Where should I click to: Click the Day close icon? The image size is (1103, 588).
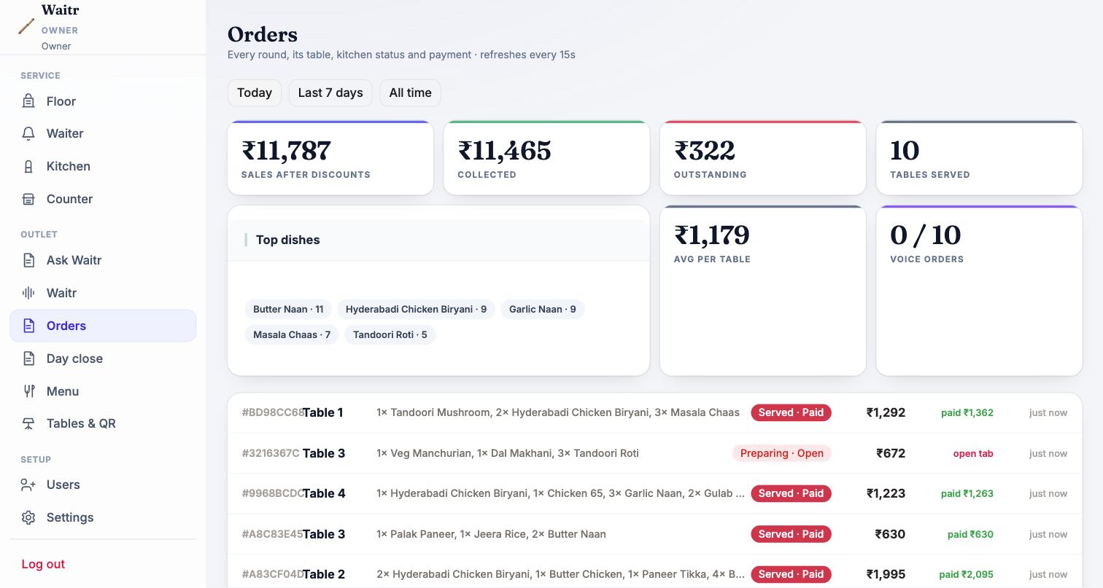(28, 358)
